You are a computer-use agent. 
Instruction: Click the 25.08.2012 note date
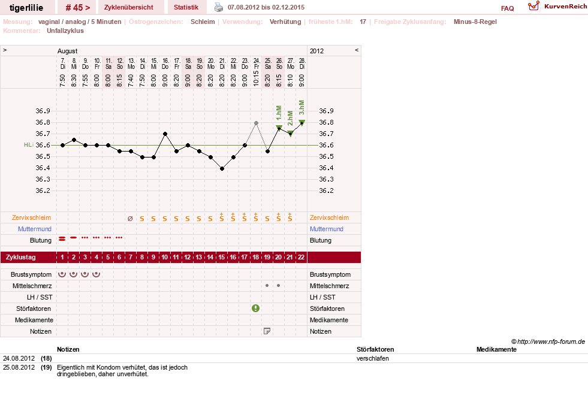click(19, 367)
